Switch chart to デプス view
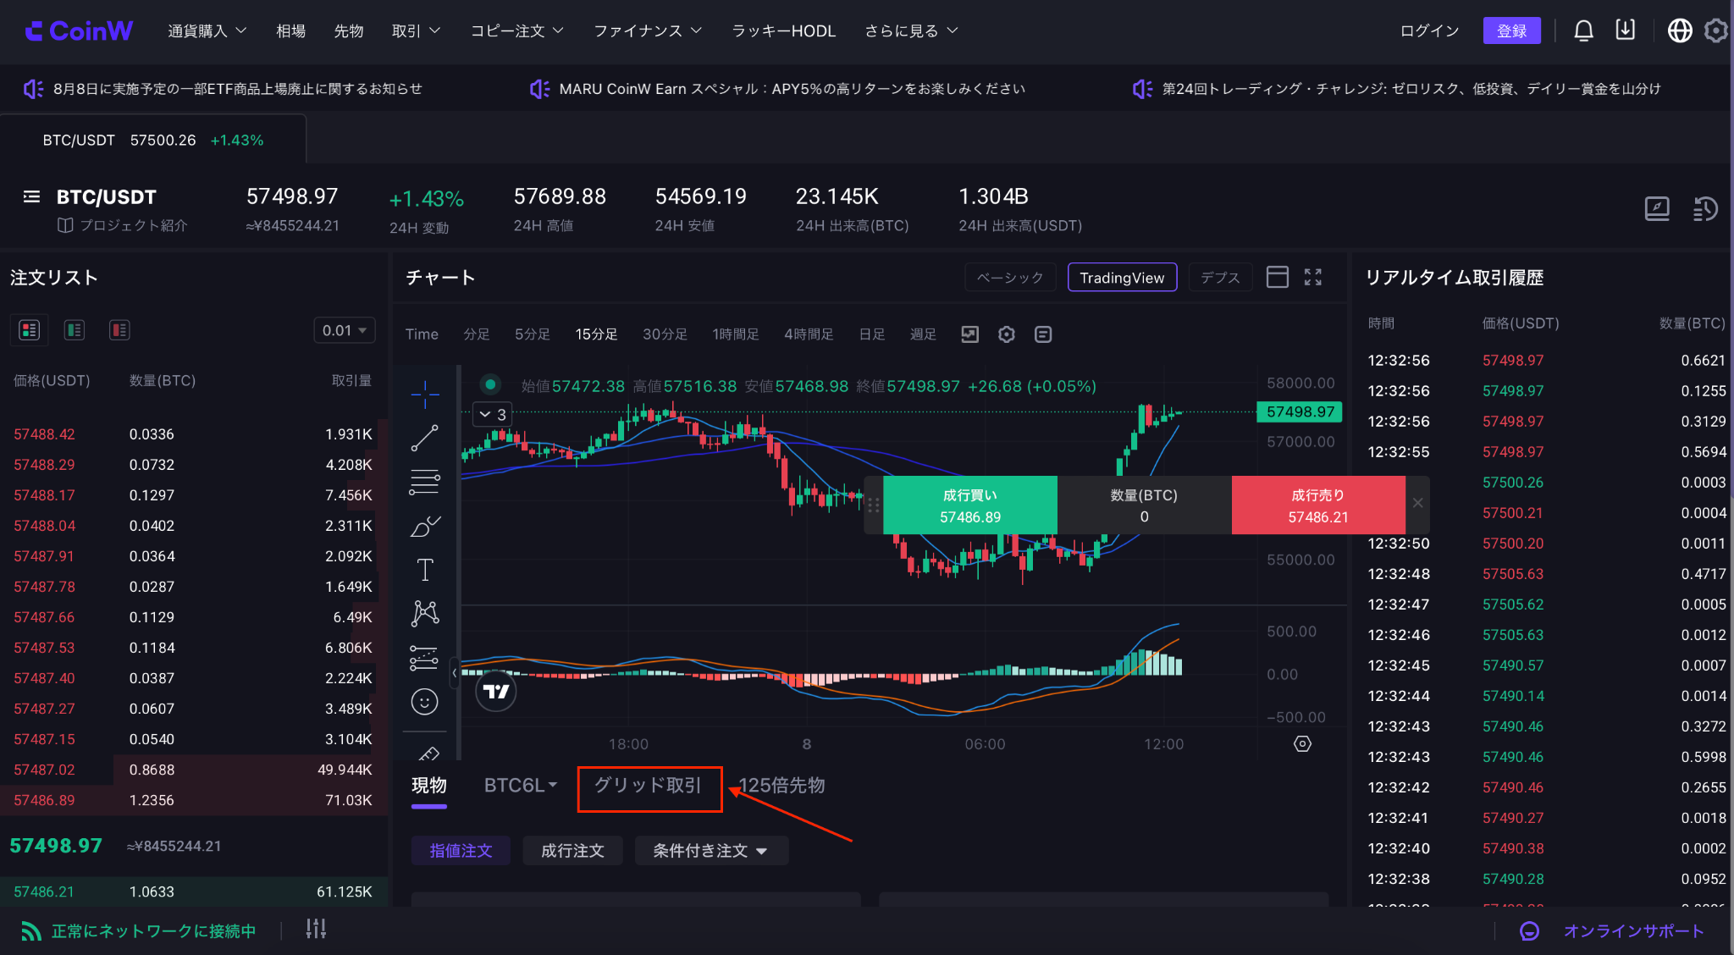 pyautogui.click(x=1220, y=277)
